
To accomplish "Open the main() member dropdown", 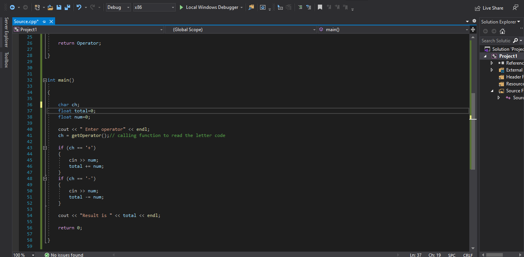I will point(394,30).
